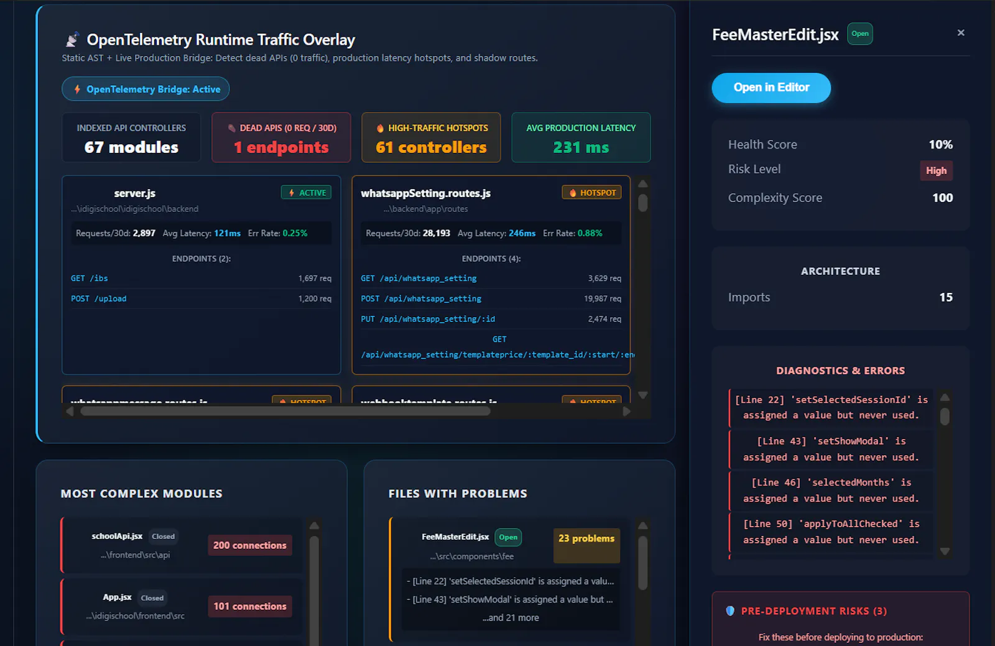
Task: Click the Open status badge beside FeeMasterEdit.jsx title
Action: 860,34
